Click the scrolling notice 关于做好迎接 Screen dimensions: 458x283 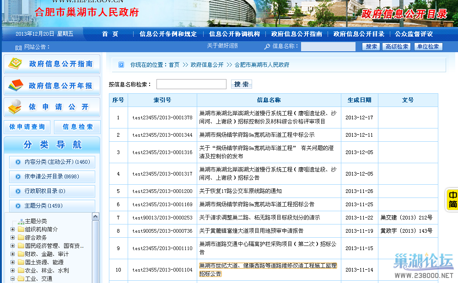coord(222,46)
